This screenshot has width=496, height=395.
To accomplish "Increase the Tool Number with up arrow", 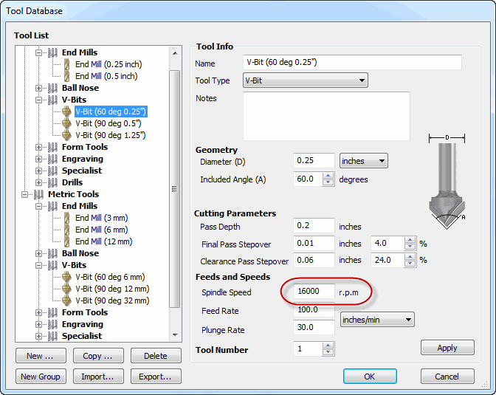I will [328, 346].
